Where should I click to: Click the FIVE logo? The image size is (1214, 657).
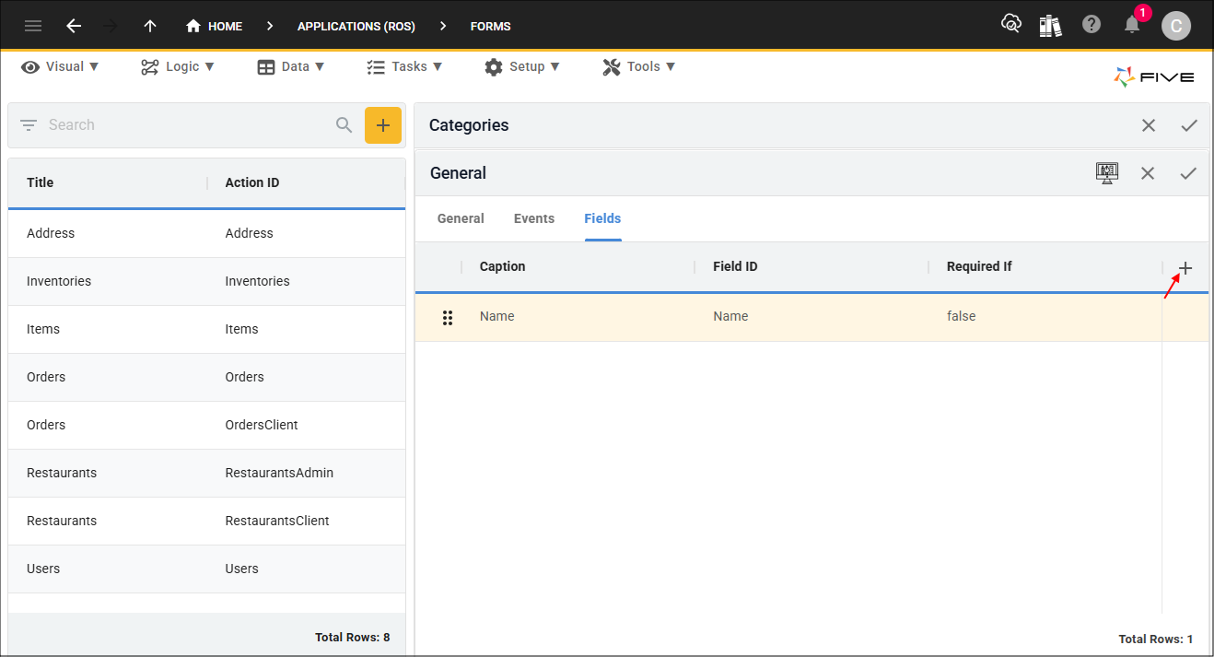(x=1154, y=77)
